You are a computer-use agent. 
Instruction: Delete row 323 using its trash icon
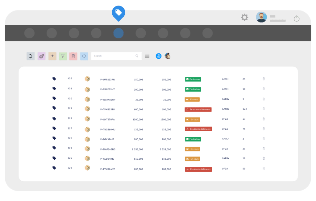(x=264, y=168)
